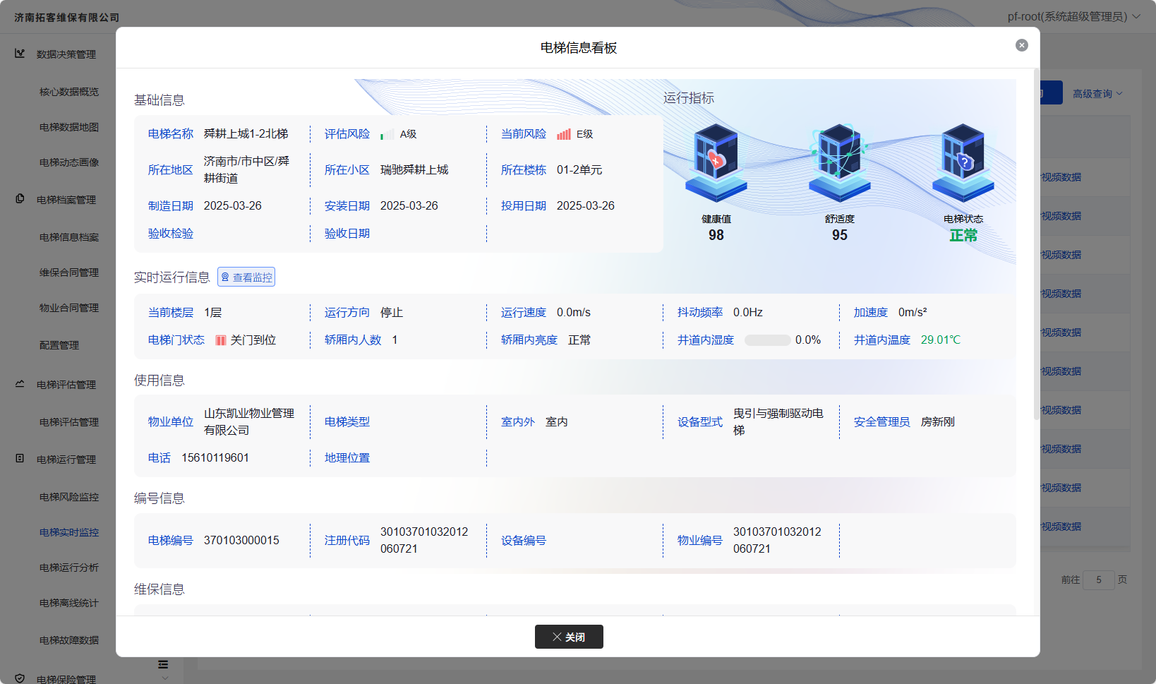Click phone number 15610119601
Viewport: 1156px width, 684px height.
pos(215,458)
